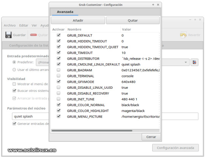Enable the GRUB_INIT_TUNE checkbox
The height and width of the screenshot is (157, 205).
(58, 99)
